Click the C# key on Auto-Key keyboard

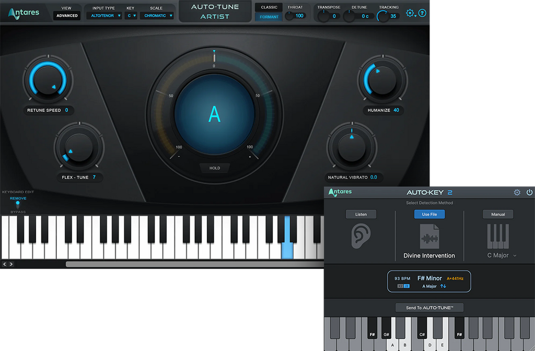422,327
